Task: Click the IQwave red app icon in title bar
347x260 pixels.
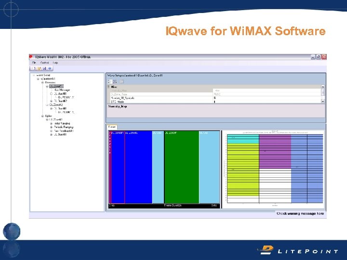Action: [31, 57]
